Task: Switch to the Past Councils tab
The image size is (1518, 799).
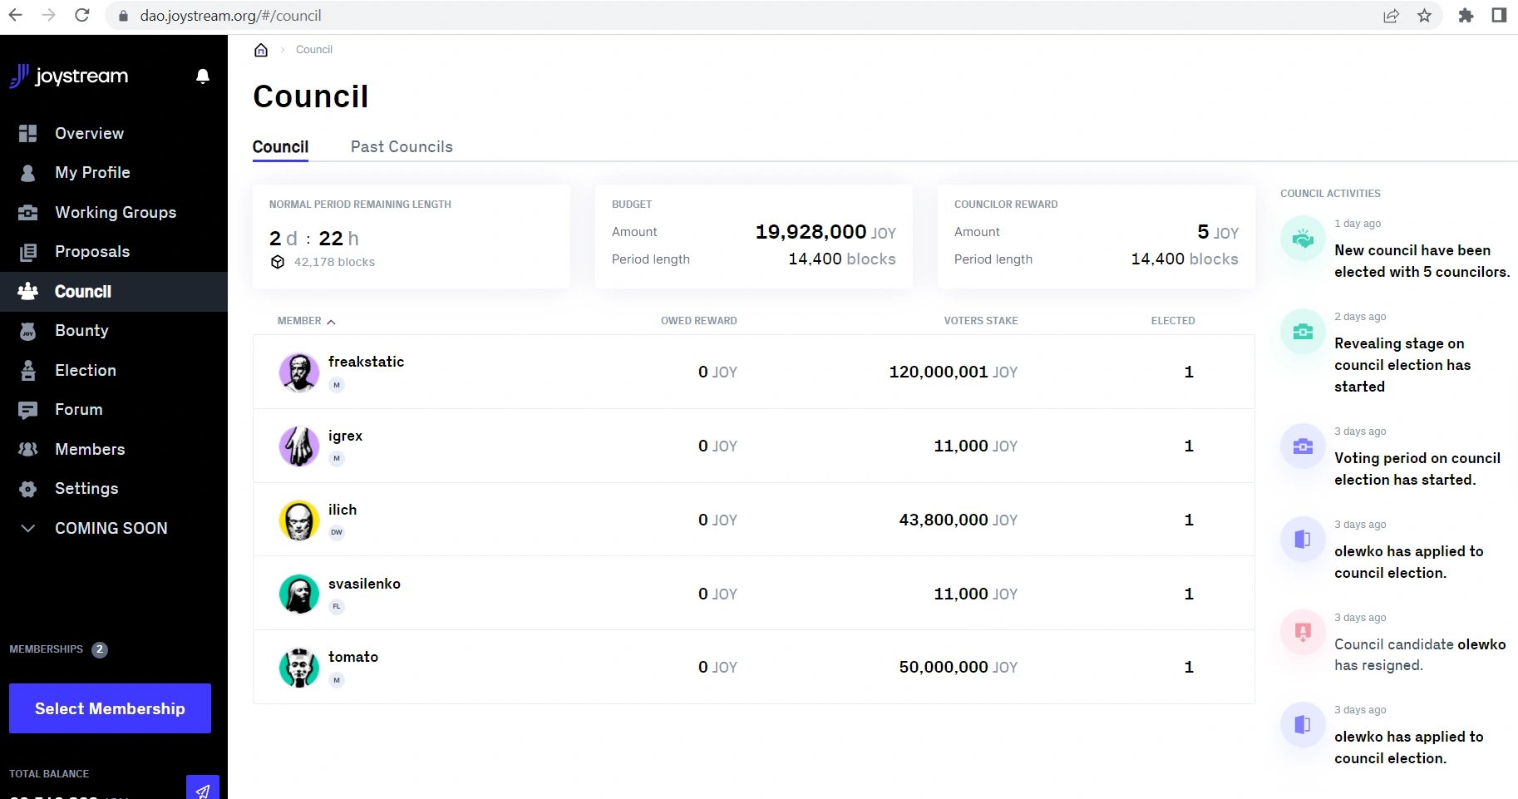Action: [x=402, y=147]
